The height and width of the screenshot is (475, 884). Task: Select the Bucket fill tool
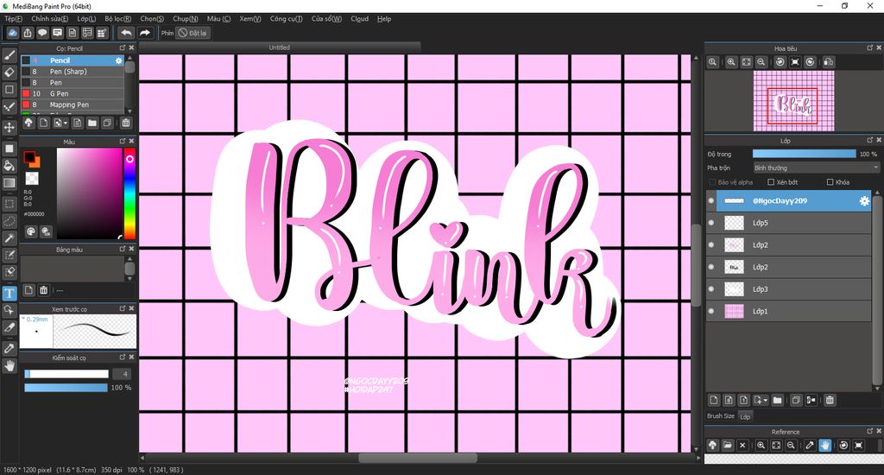pos(9,165)
